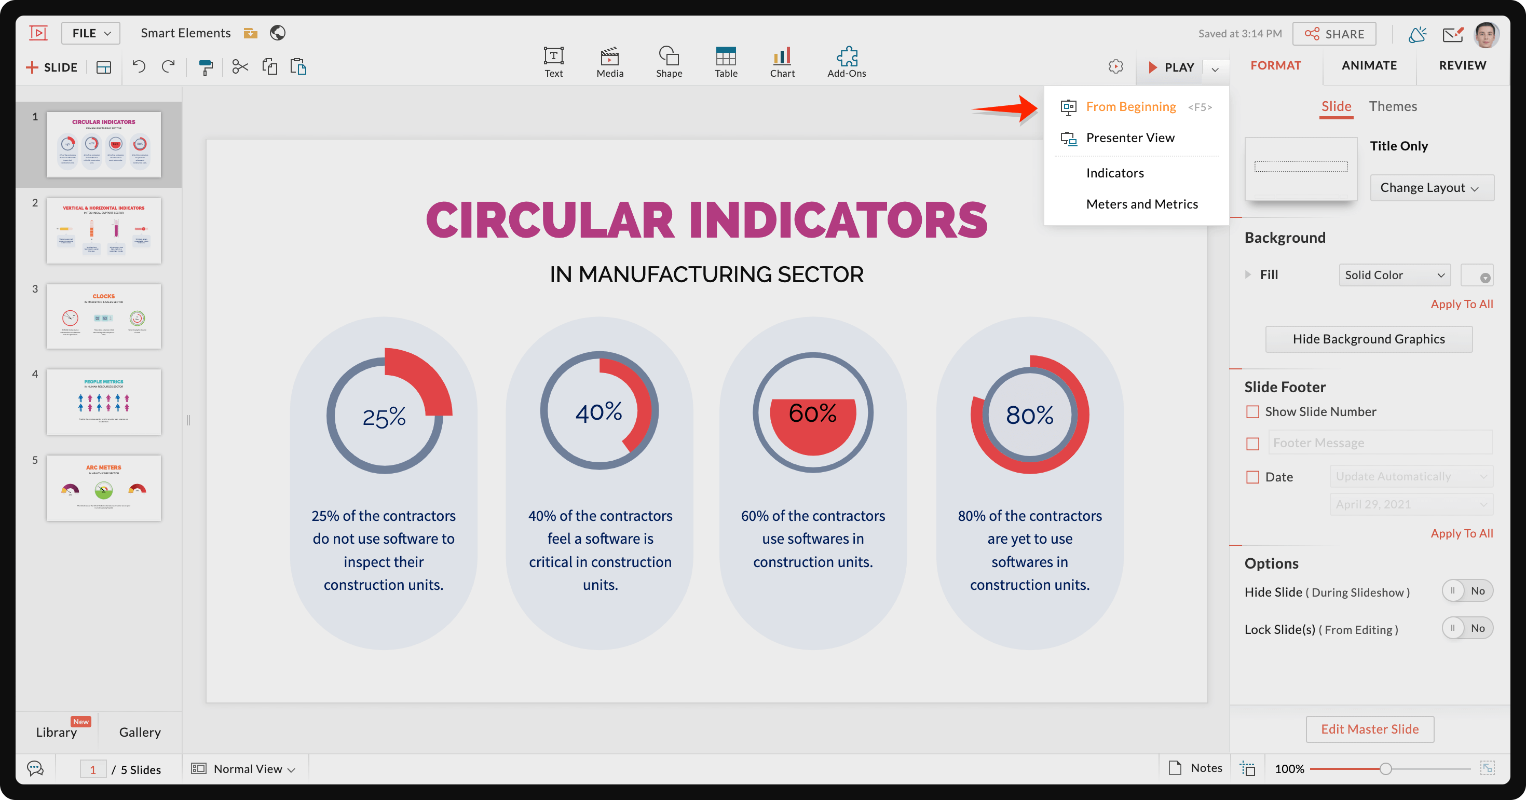Open the Solid Color fill dropdown
The image size is (1526, 800).
(1394, 275)
